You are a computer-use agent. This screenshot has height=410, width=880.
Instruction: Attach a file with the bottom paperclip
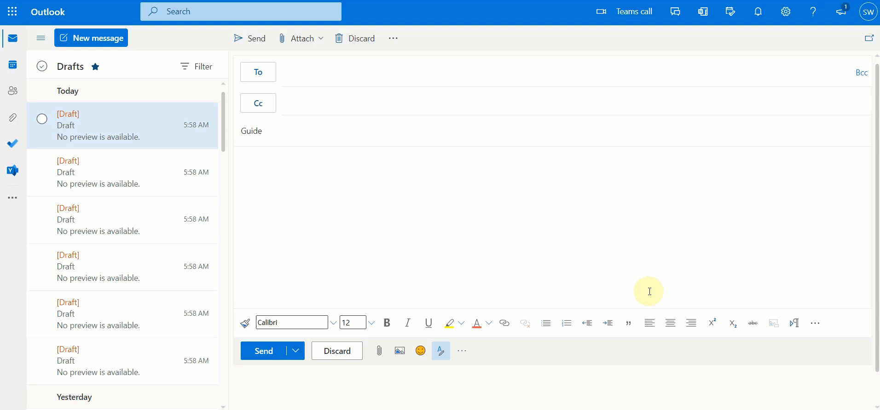tap(379, 351)
